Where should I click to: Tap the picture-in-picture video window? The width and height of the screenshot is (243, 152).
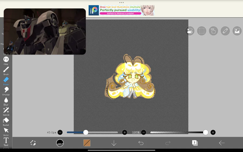45,32
